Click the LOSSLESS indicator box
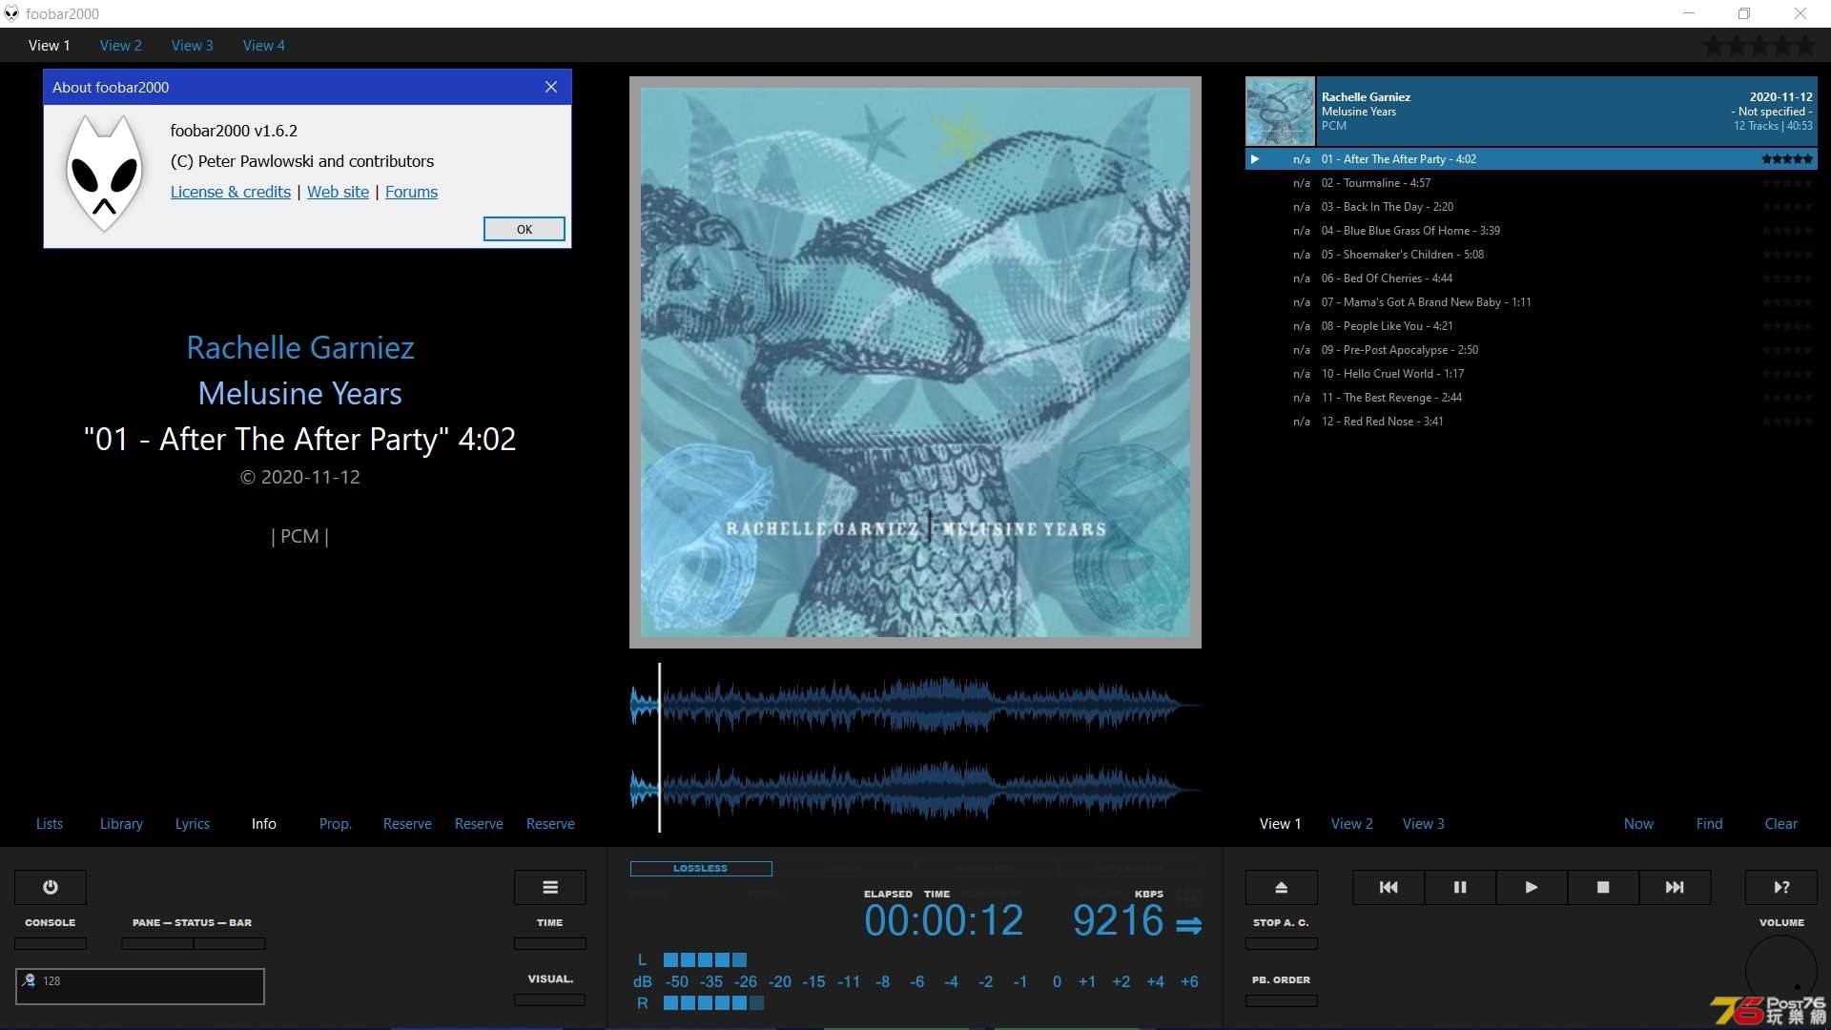Viewport: 1831px width, 1030px height. tap(701, 869)
